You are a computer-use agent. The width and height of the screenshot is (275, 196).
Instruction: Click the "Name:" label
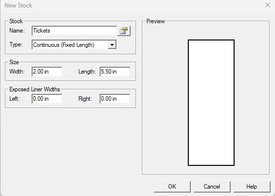coord(17,31)
